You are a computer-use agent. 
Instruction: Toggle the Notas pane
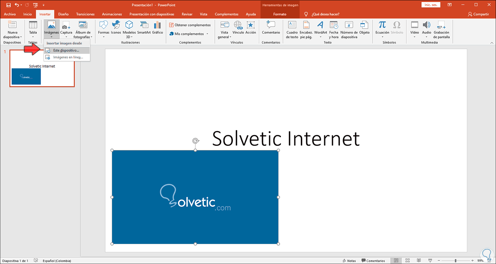point(350,261)
